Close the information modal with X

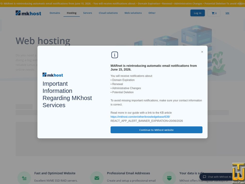point(202,52)
